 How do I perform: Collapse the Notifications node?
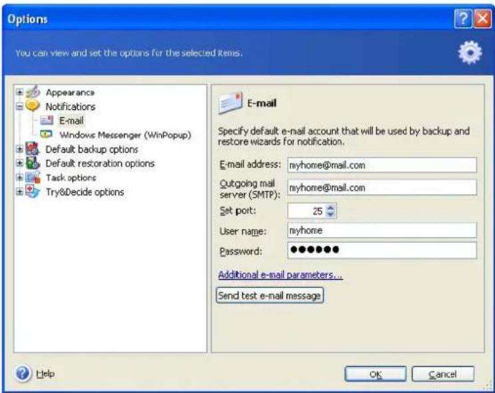(x=19, y=107)
